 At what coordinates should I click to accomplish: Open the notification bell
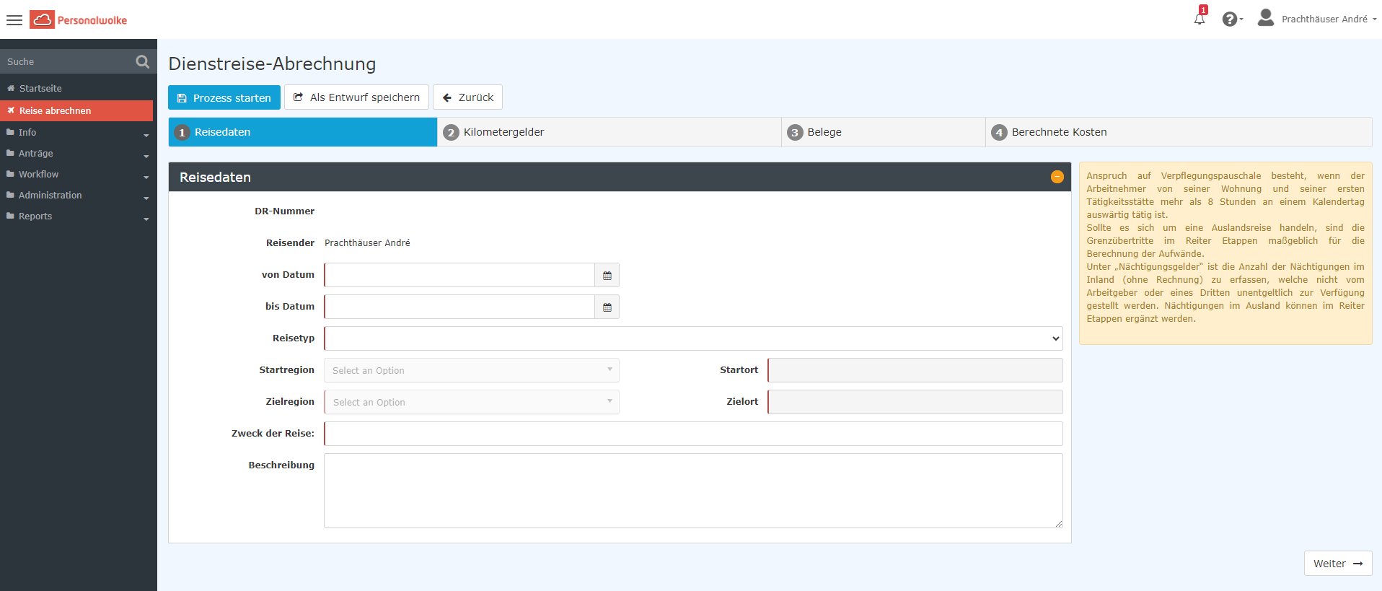1200,19
